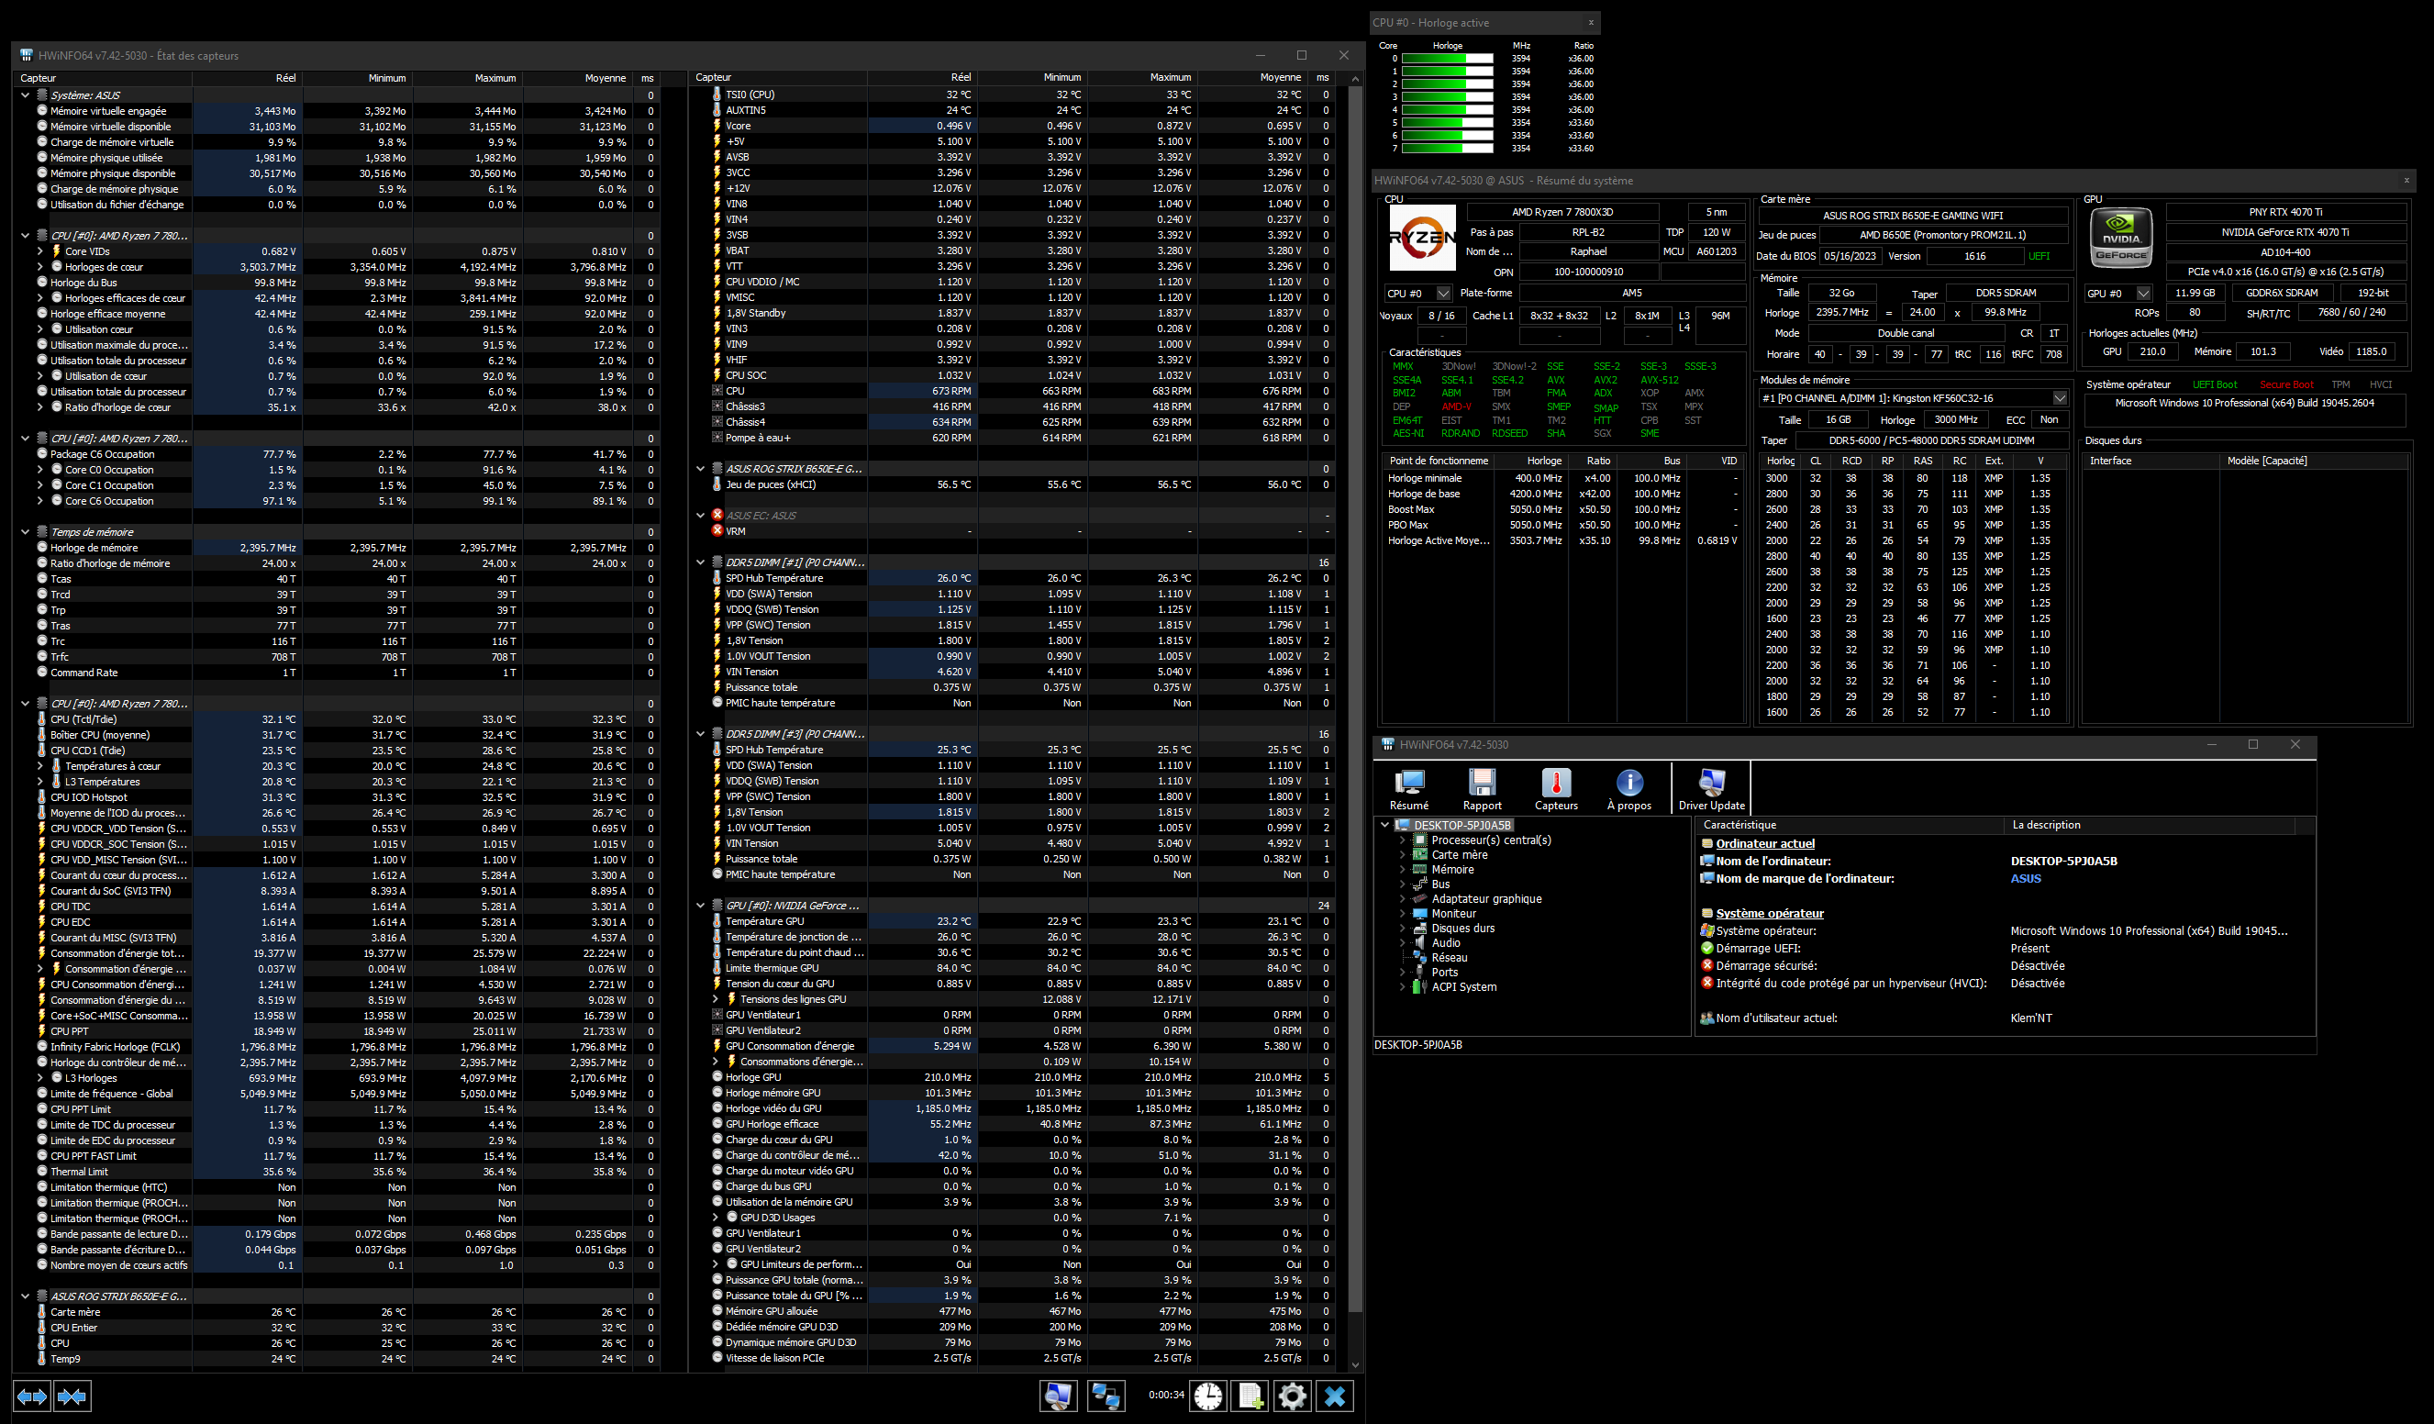The height and width of the screenshot is (1424, 2434).
Task: Expand Processeur(s) central(s) tree node
Action: 1403,840
